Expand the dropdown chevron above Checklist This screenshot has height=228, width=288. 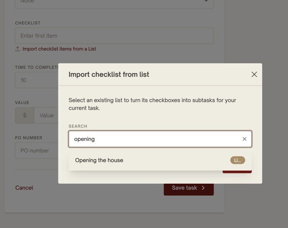pyautogui.click(x=206, y=1)
